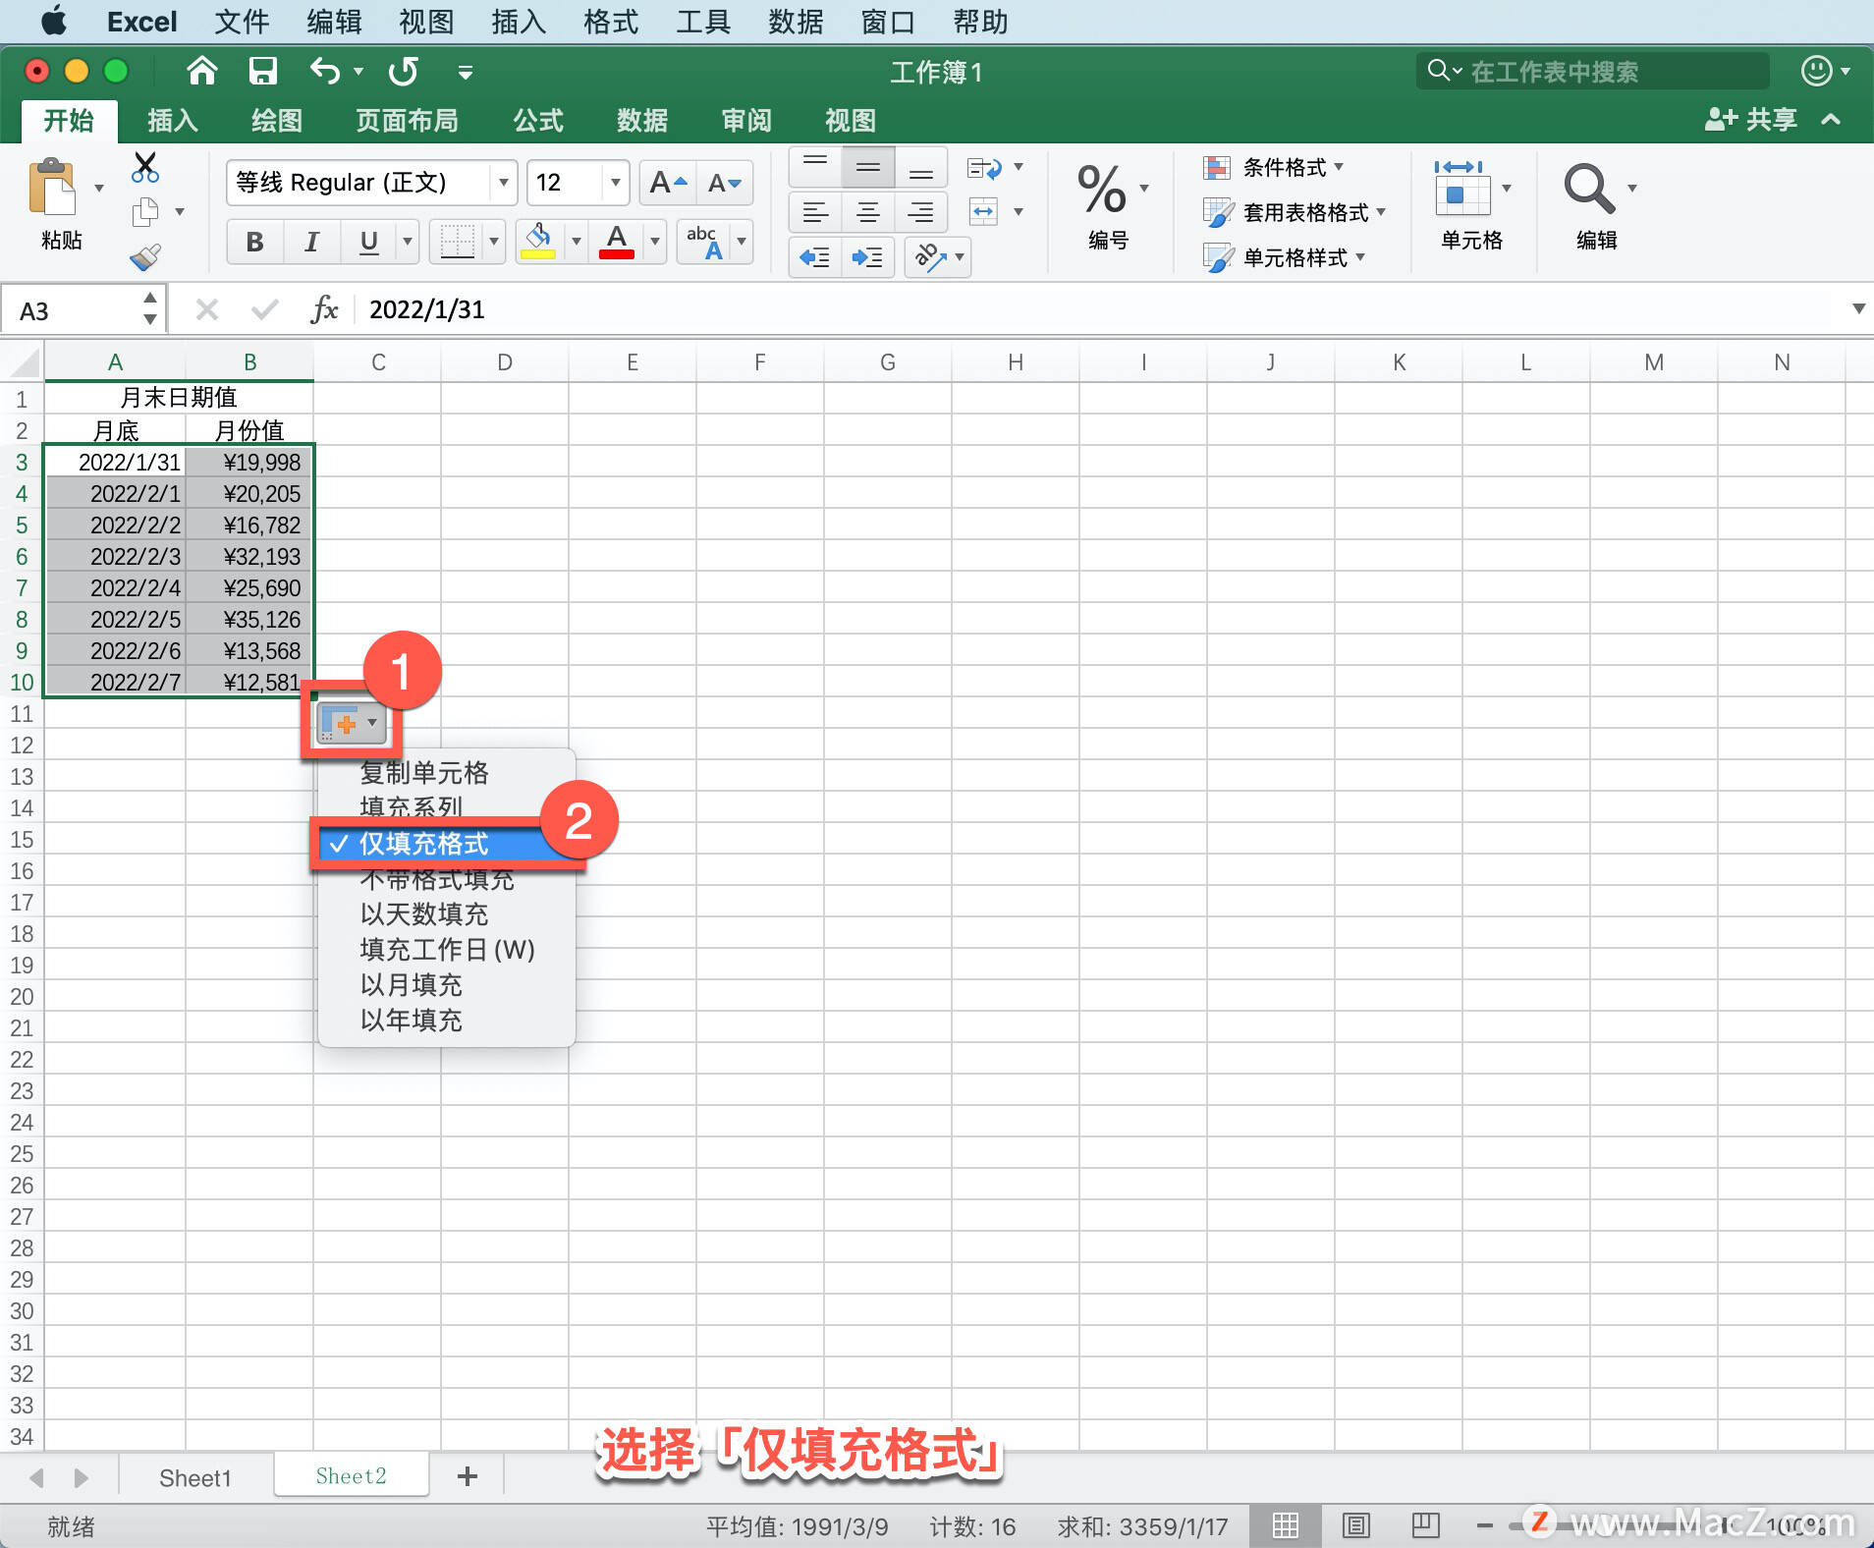Open the auto-fill options dropdown arrow

click(372, 722)
